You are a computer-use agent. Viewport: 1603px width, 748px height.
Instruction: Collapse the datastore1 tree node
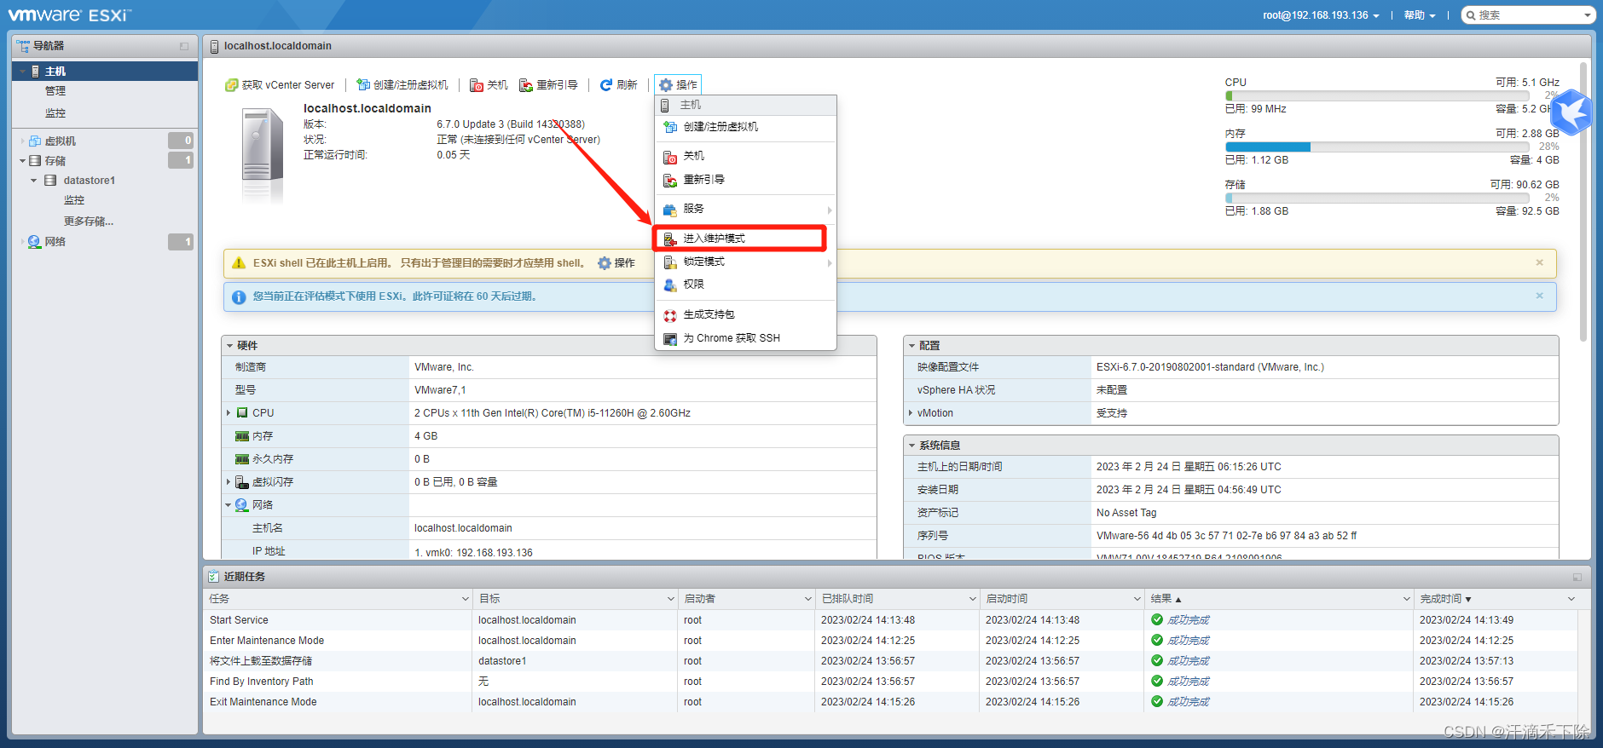click(x=33, y=181)
